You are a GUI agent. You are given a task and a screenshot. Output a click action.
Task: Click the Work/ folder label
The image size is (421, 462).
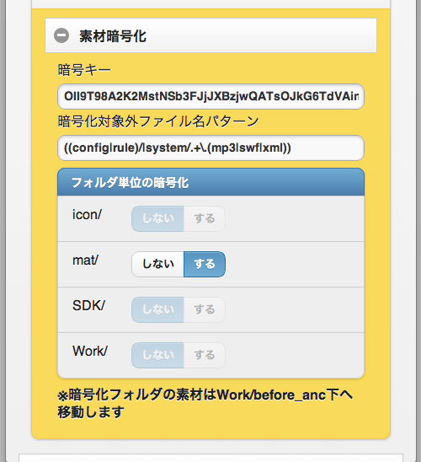[90, 351]
